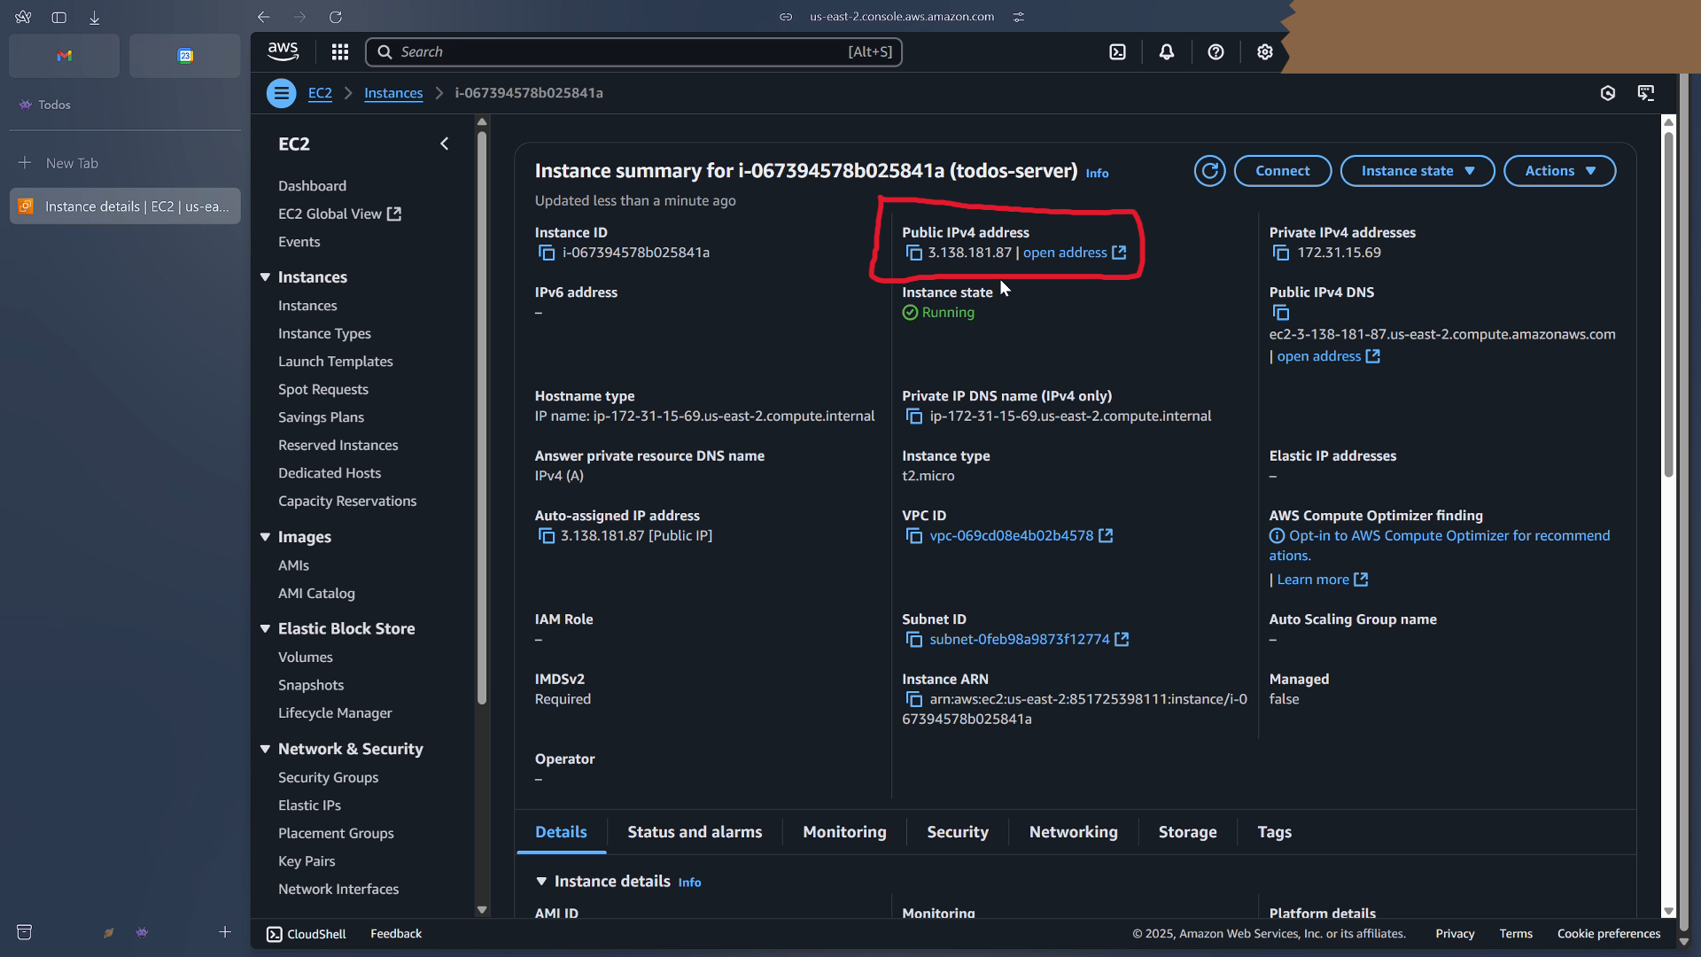Copy the Instance ID value
Image resolution: width=1701 pixels, height=957 pixels.
[547, 253]
